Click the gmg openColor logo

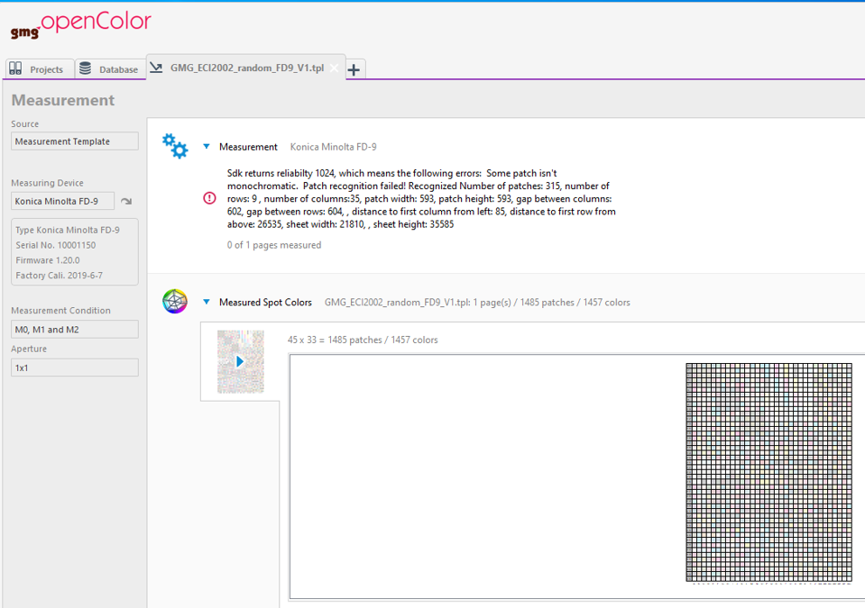click(80, 25)
